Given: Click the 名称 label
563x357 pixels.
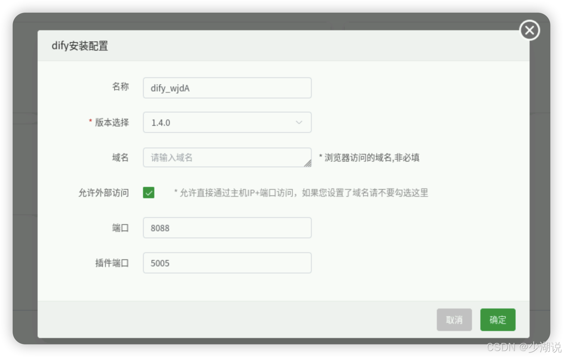Looking at the screenshot, I should 121,86.
